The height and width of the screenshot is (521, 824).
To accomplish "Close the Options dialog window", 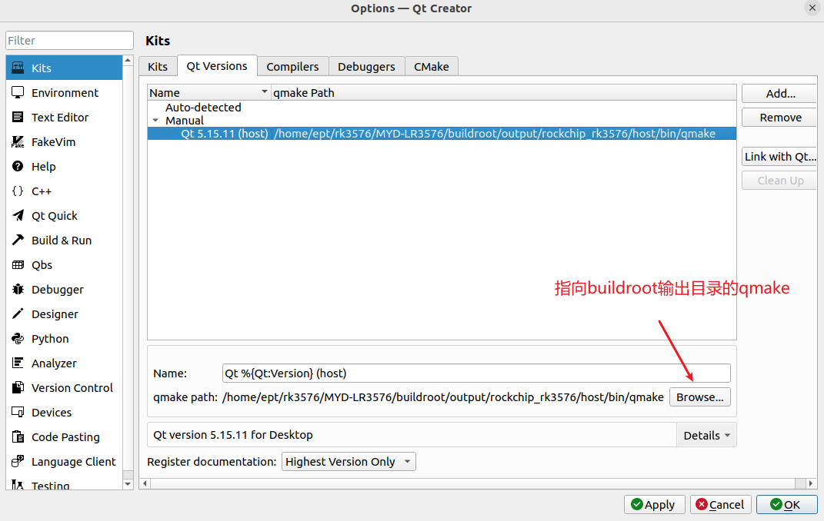I will (812, 8).
